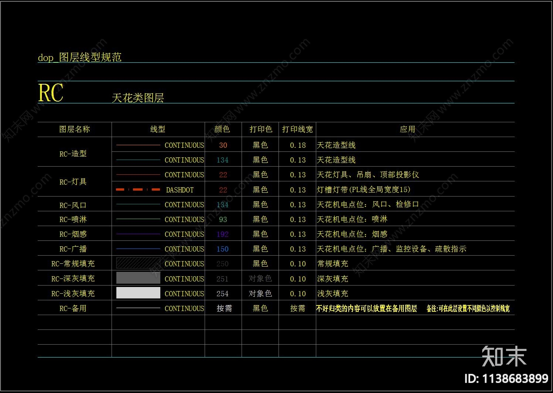The image size is (553, 393).
Task: Click the RC-烟感 layer name
Action: point(73,234)
